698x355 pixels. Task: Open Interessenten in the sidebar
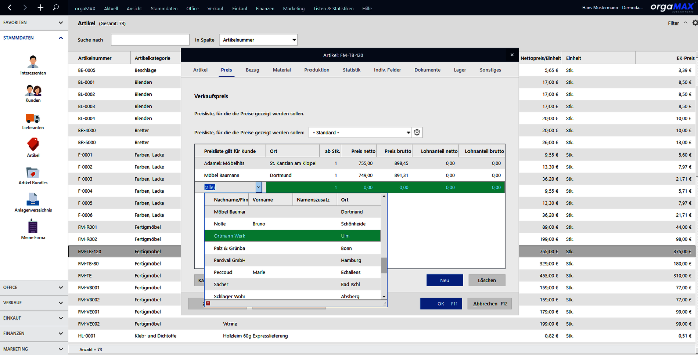pyautogui.click(x=33, y=65)
